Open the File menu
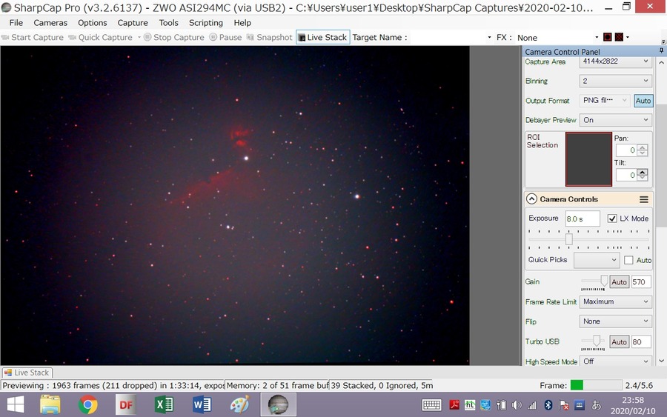Viewport: 667px width, 417px height. coord(16,22)
